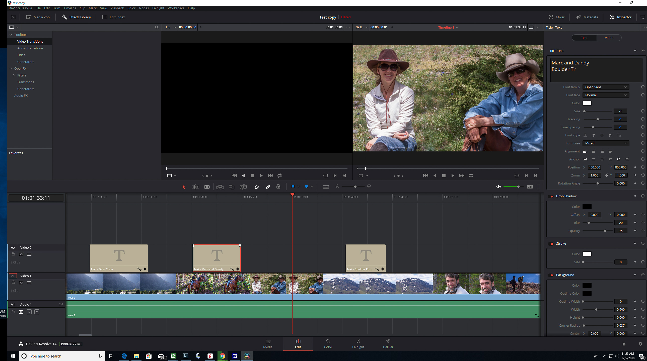Toggle the Effects Library panel

(x=76, y=17)
